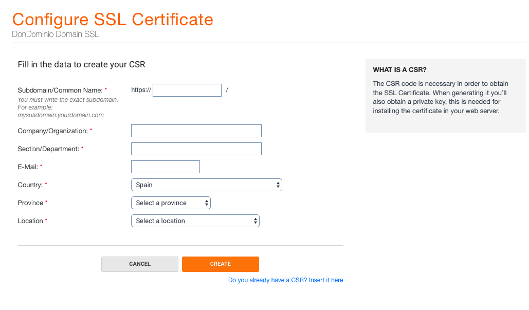The height and width of the screenshot is (310, 529).
Task: Select the E-Mail text field
Action: pyautogui.click(x=165, y=167)
